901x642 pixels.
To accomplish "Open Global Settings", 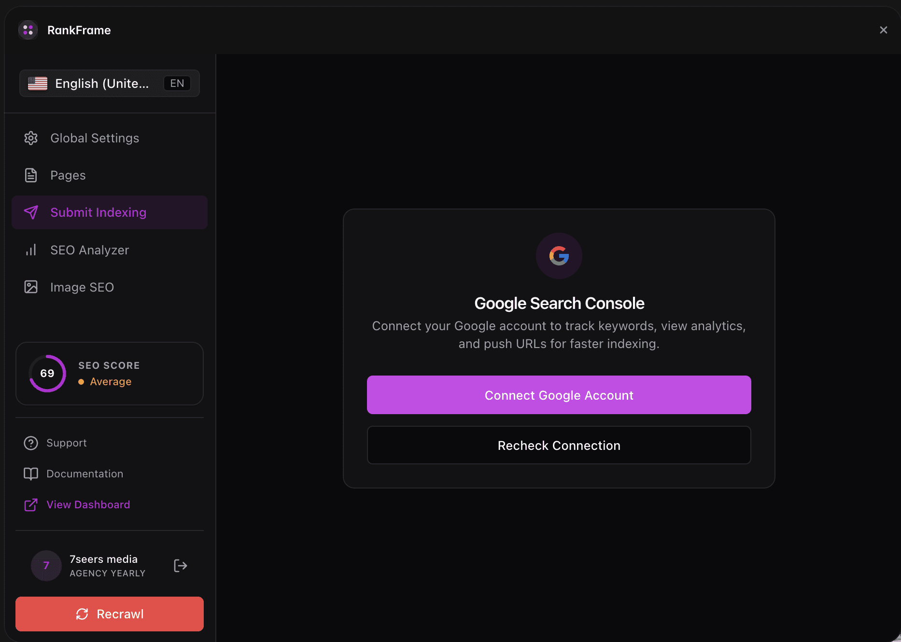I will [110, 138].
